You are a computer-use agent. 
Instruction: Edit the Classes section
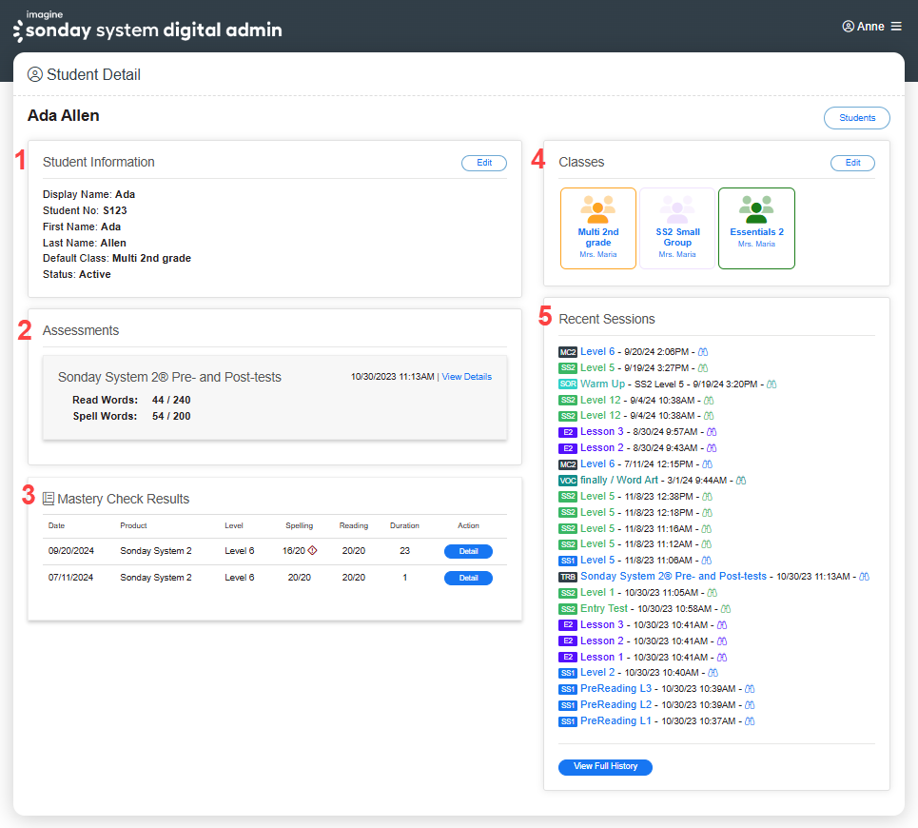tap(852, 163)
